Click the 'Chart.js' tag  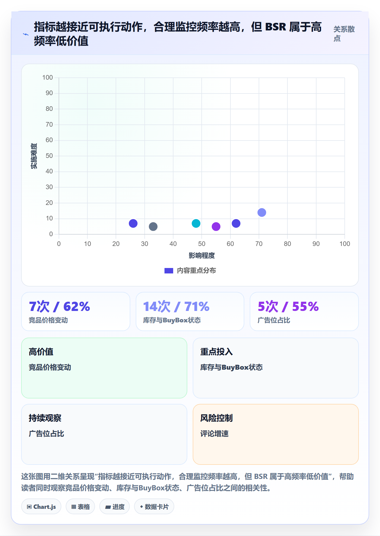point(41,507)
